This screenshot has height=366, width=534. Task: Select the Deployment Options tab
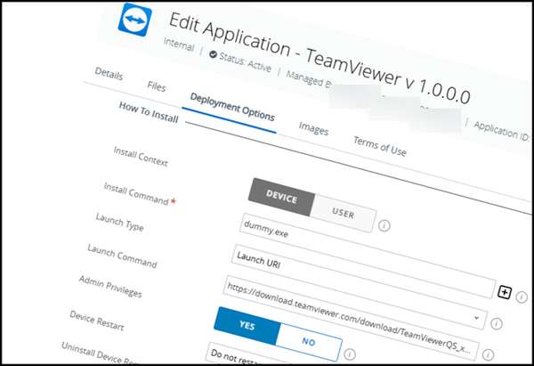[232, 107]
